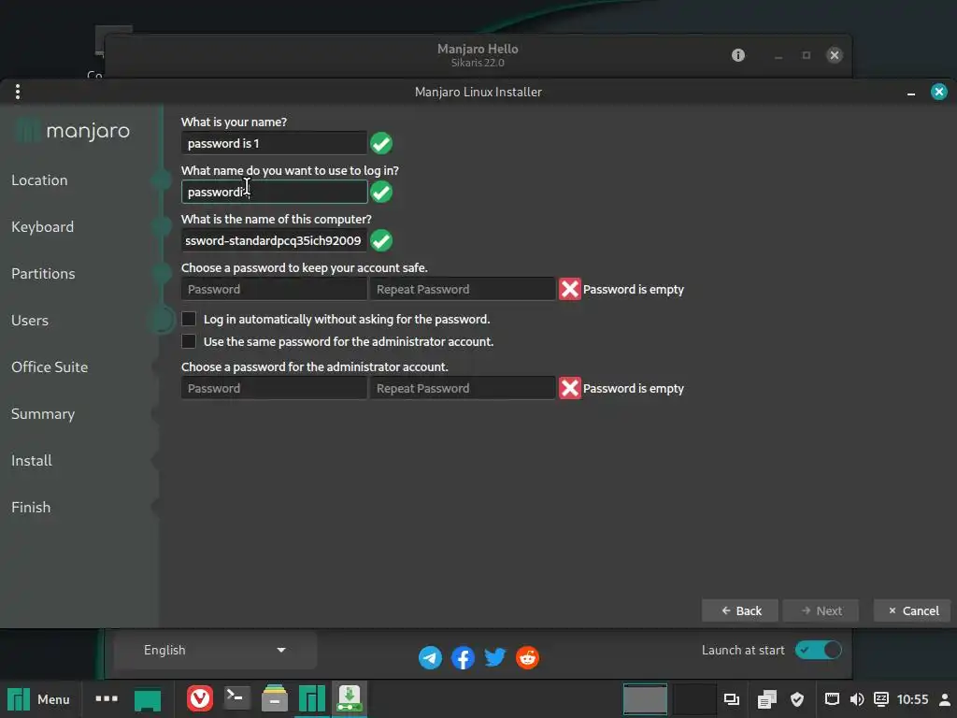
Task: Switch to Manjaro Hello taskbar item
Action: [312, 699]
